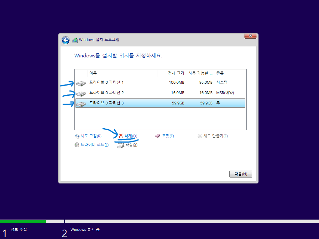This screenshot has height=239, width=319.
Task: Click the 다음(N) next button
Action: tap(241, 174)
